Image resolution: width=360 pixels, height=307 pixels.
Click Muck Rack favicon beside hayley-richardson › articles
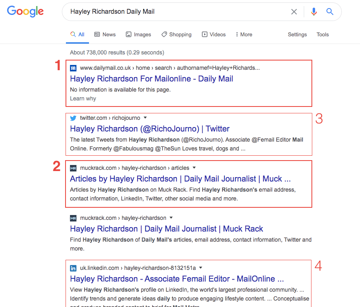tap(73, 168)
